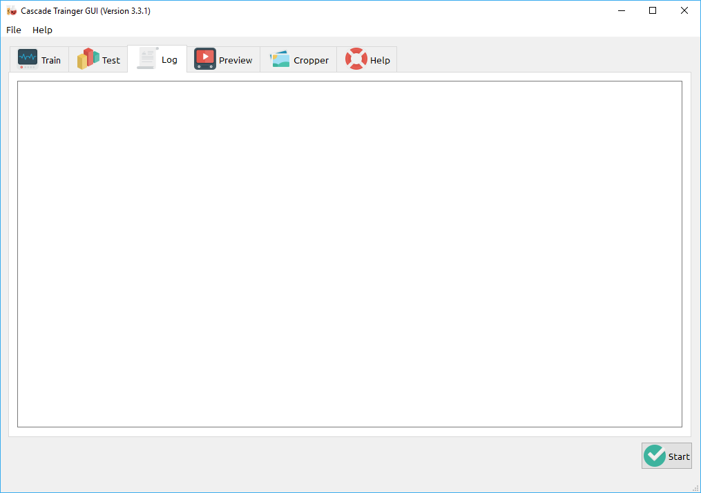This screenshot has width=701, height=493.
Task: Select the Log tab
Action: [157, 59]
